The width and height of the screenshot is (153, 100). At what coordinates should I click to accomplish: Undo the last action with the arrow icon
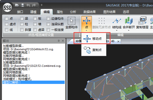[28, 5]
